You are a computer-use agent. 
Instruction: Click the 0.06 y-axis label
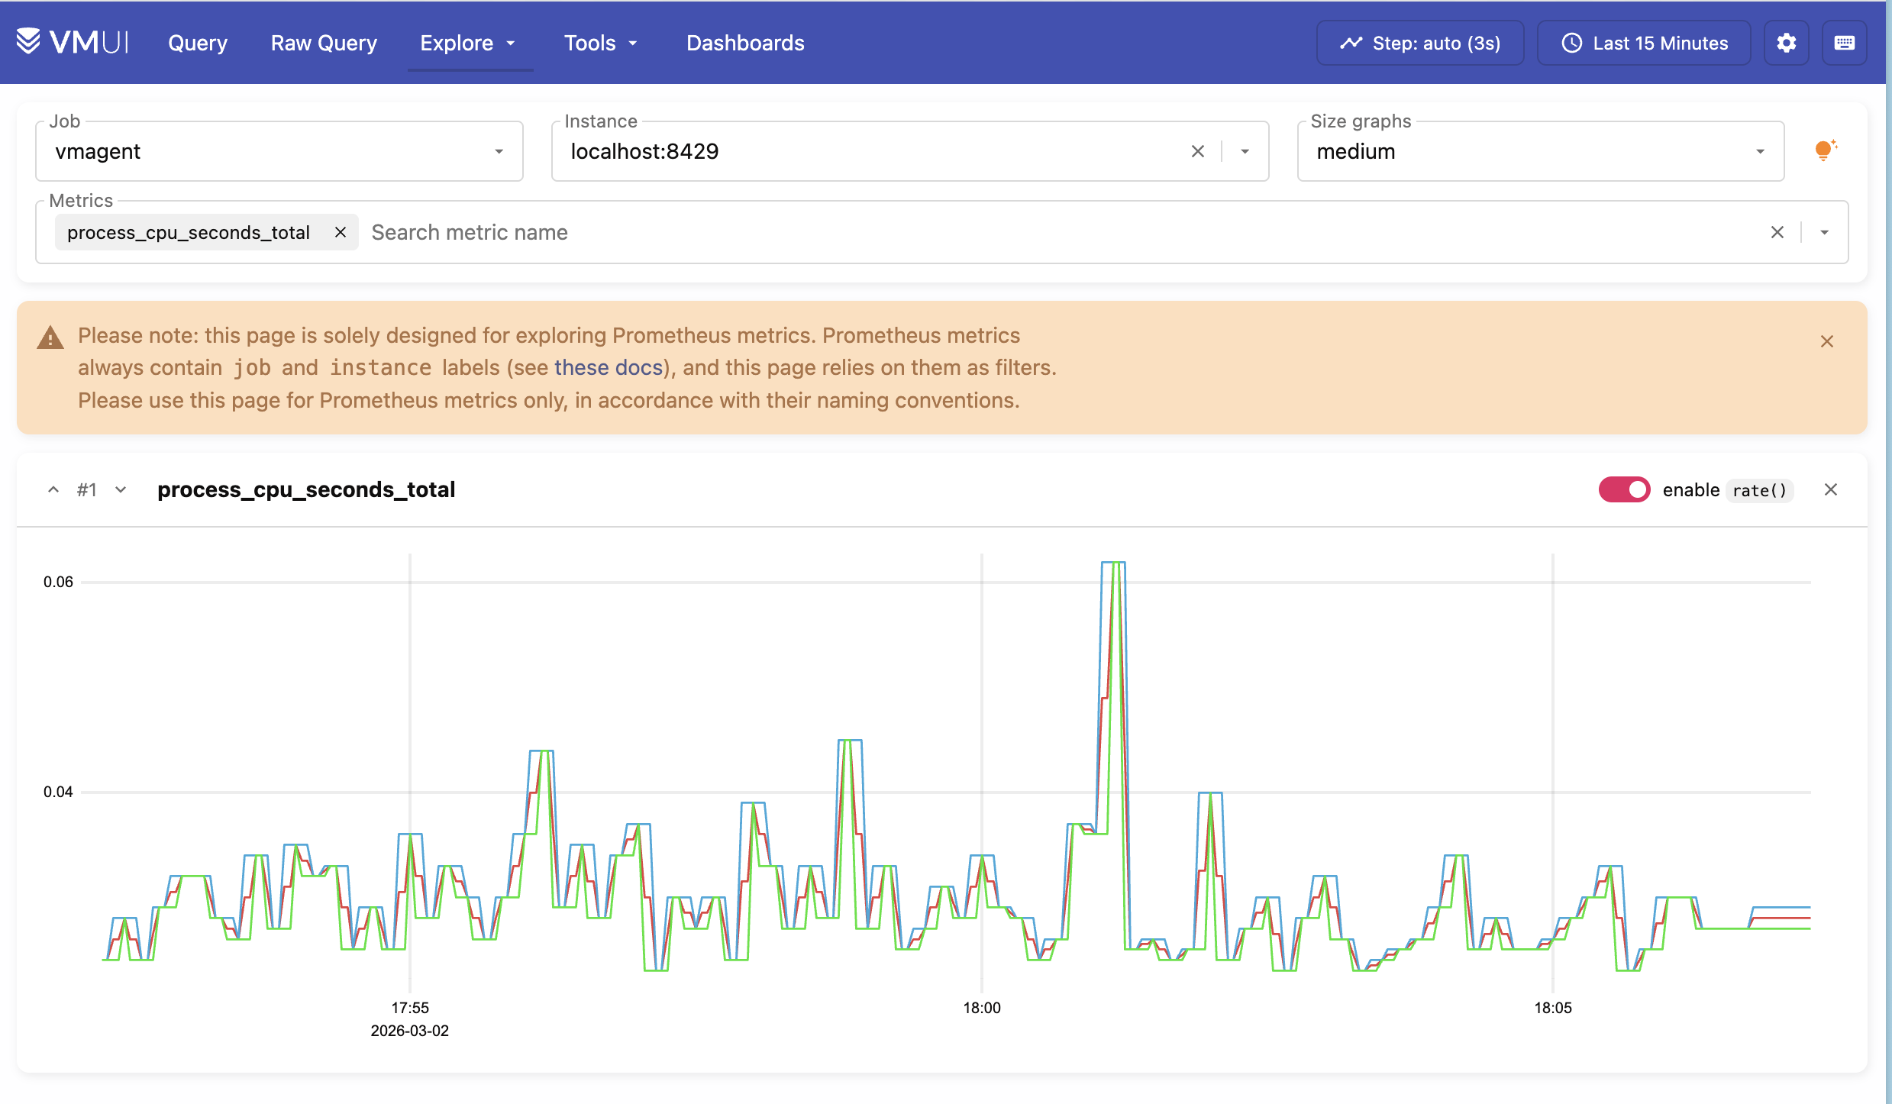pos(58,582)
